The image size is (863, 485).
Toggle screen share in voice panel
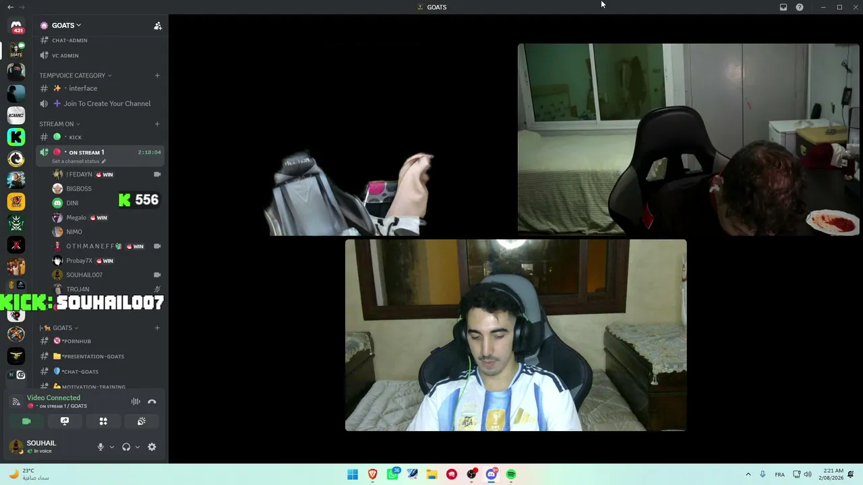[65, 421]
